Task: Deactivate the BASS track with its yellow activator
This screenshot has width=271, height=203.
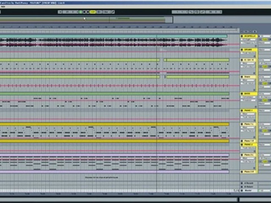Action: (x=265, y=100)
